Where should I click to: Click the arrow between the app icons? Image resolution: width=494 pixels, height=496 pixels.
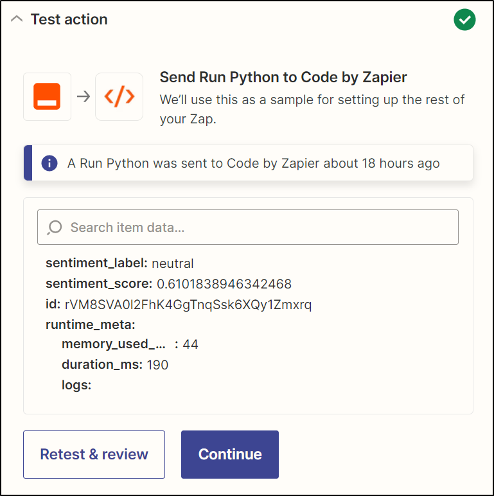(x=84, y=96)
